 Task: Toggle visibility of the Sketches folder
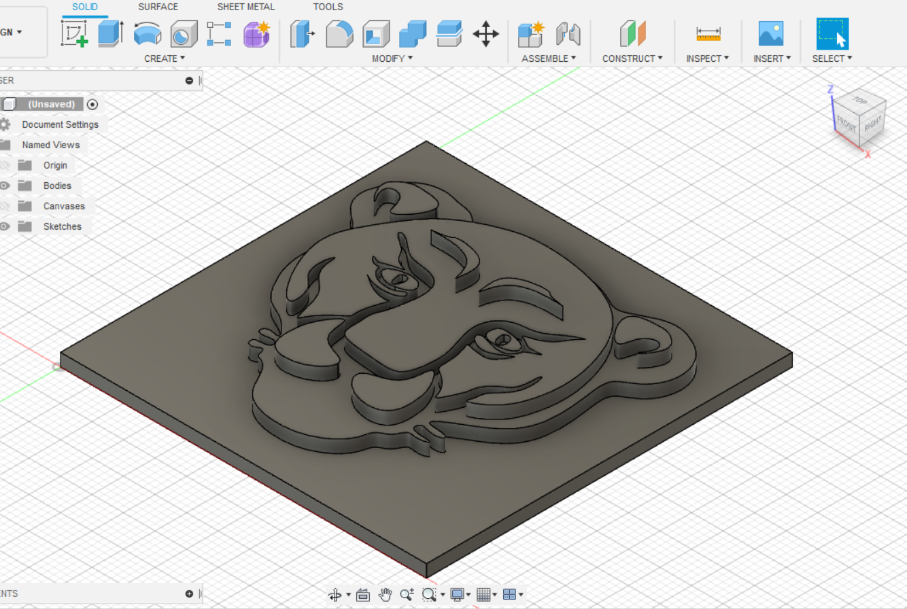5,226
